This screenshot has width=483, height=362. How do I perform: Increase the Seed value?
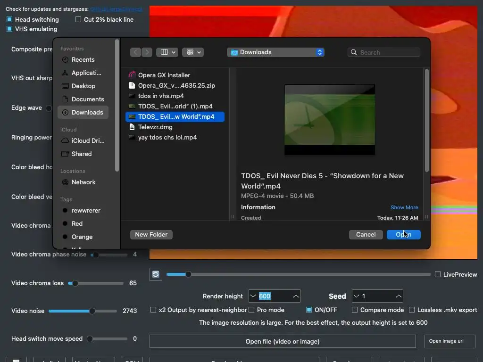coord(399,296)
